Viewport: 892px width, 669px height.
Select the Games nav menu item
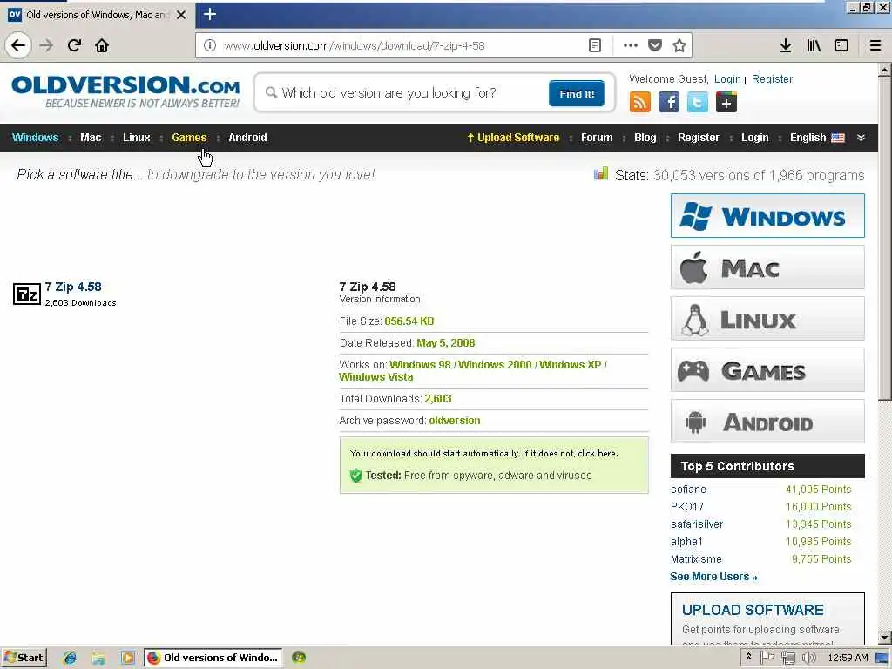point(189,138)
